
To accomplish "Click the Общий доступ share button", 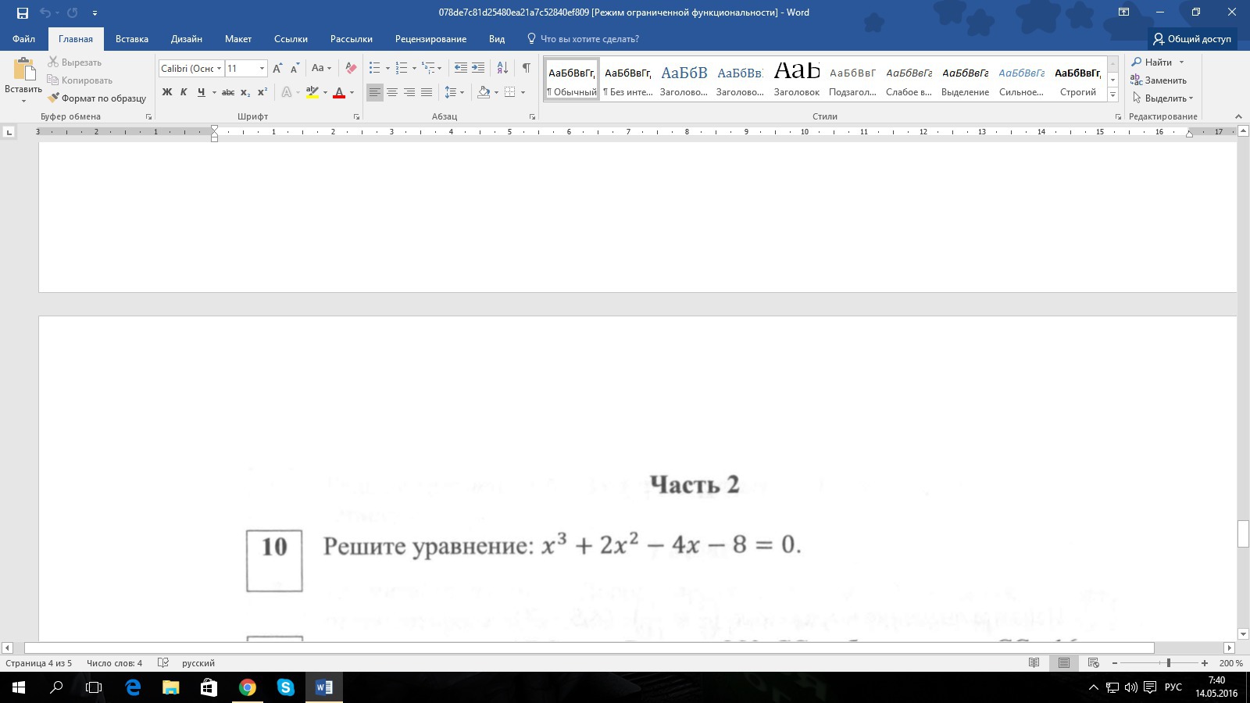I will 1192,39.
